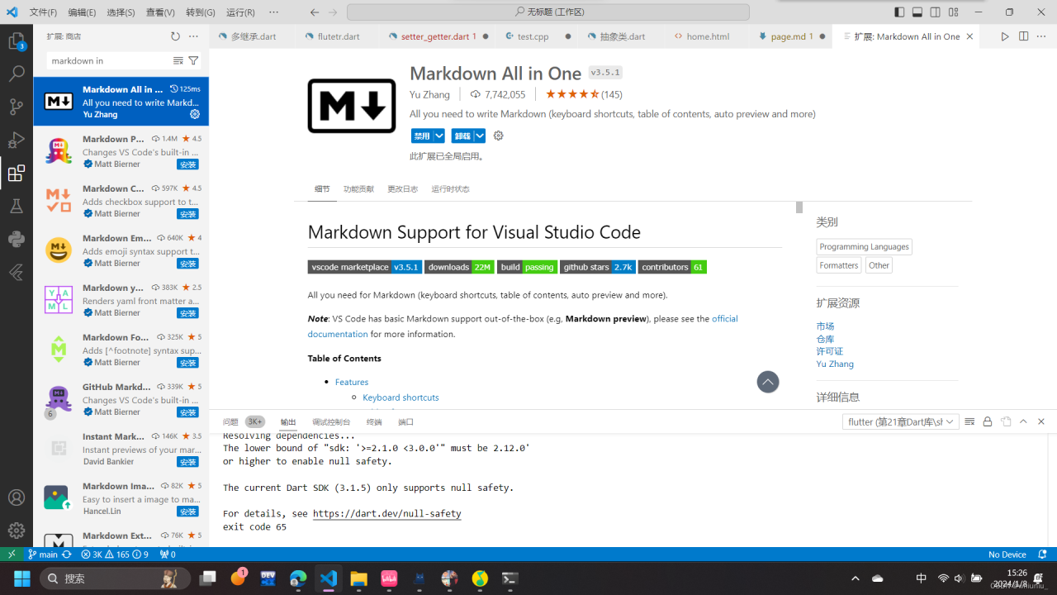The height and width of the screenshot is (595, 1057).
Task: Toggle the bottom panel layout button
Action: point(917,12)
